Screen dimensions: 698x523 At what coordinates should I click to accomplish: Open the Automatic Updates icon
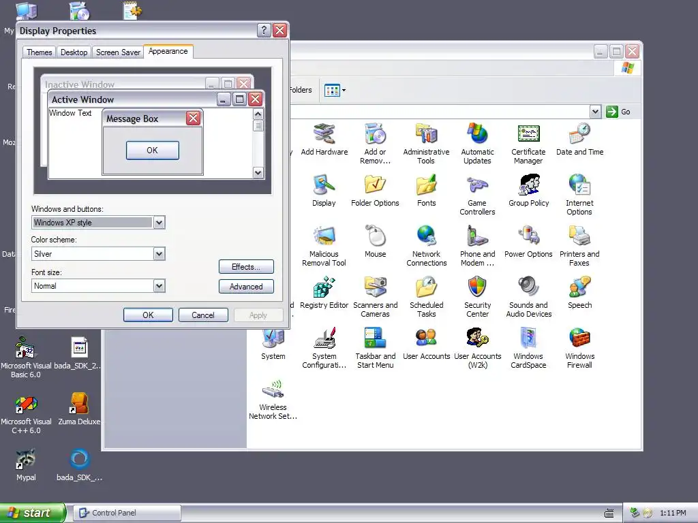tap(477, 134)
